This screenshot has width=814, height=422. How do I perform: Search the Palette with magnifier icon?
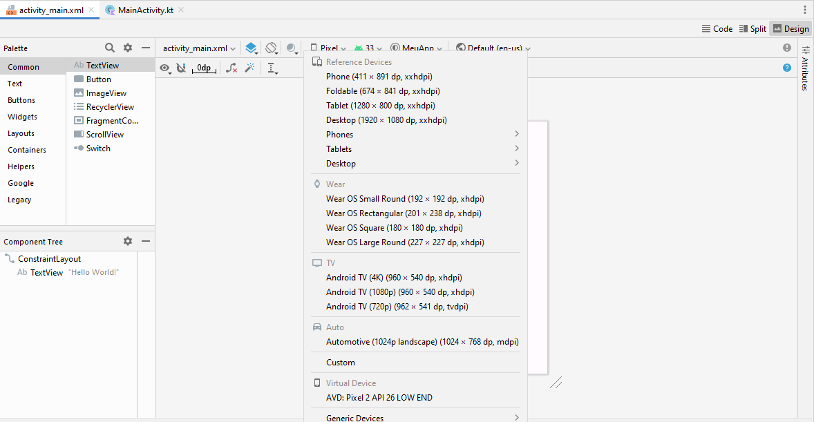[x=110, y=48]
